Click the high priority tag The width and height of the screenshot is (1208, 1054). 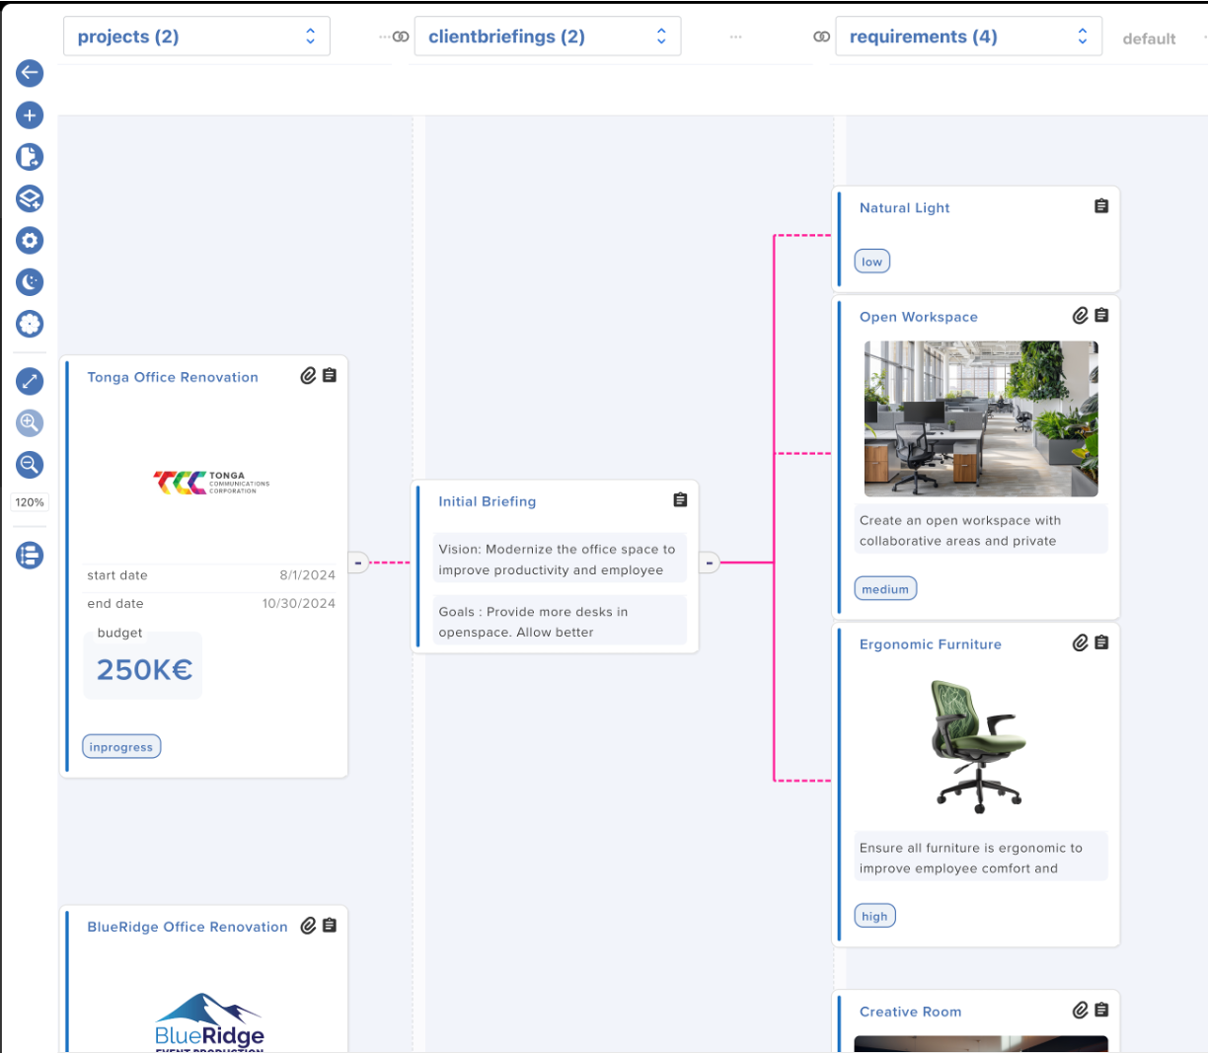tap(874, 916)
